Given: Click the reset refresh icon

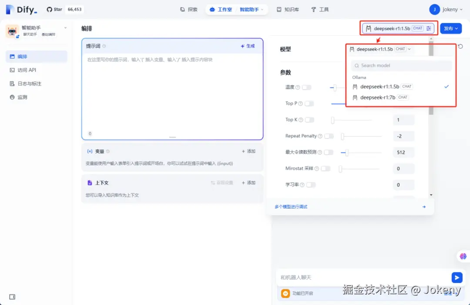Looking at the screenshot, I should tap(460, 46).
